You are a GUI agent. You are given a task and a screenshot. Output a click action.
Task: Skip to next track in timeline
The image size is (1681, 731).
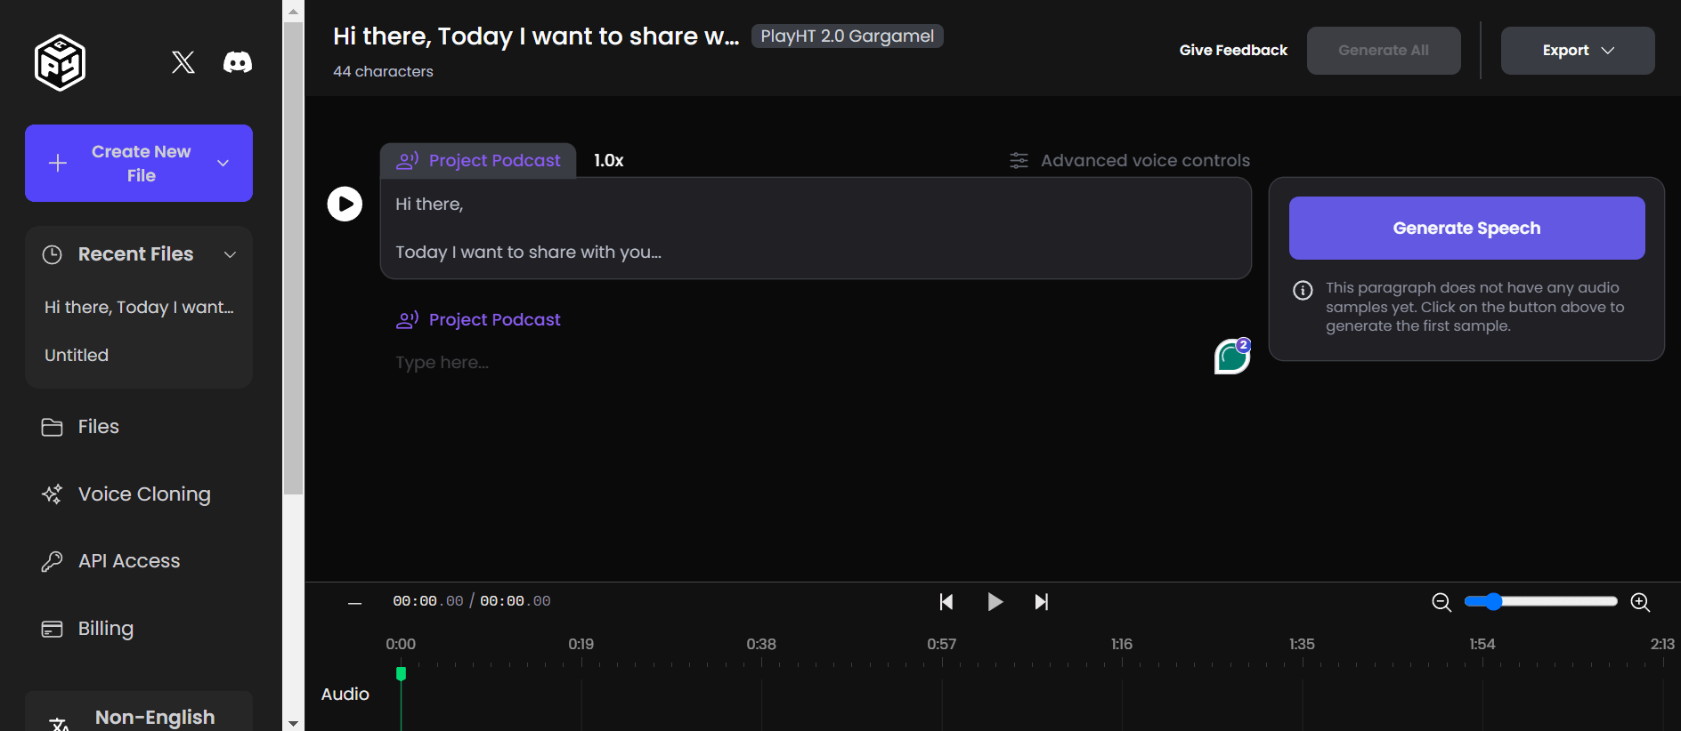(x=1041, y=602)
